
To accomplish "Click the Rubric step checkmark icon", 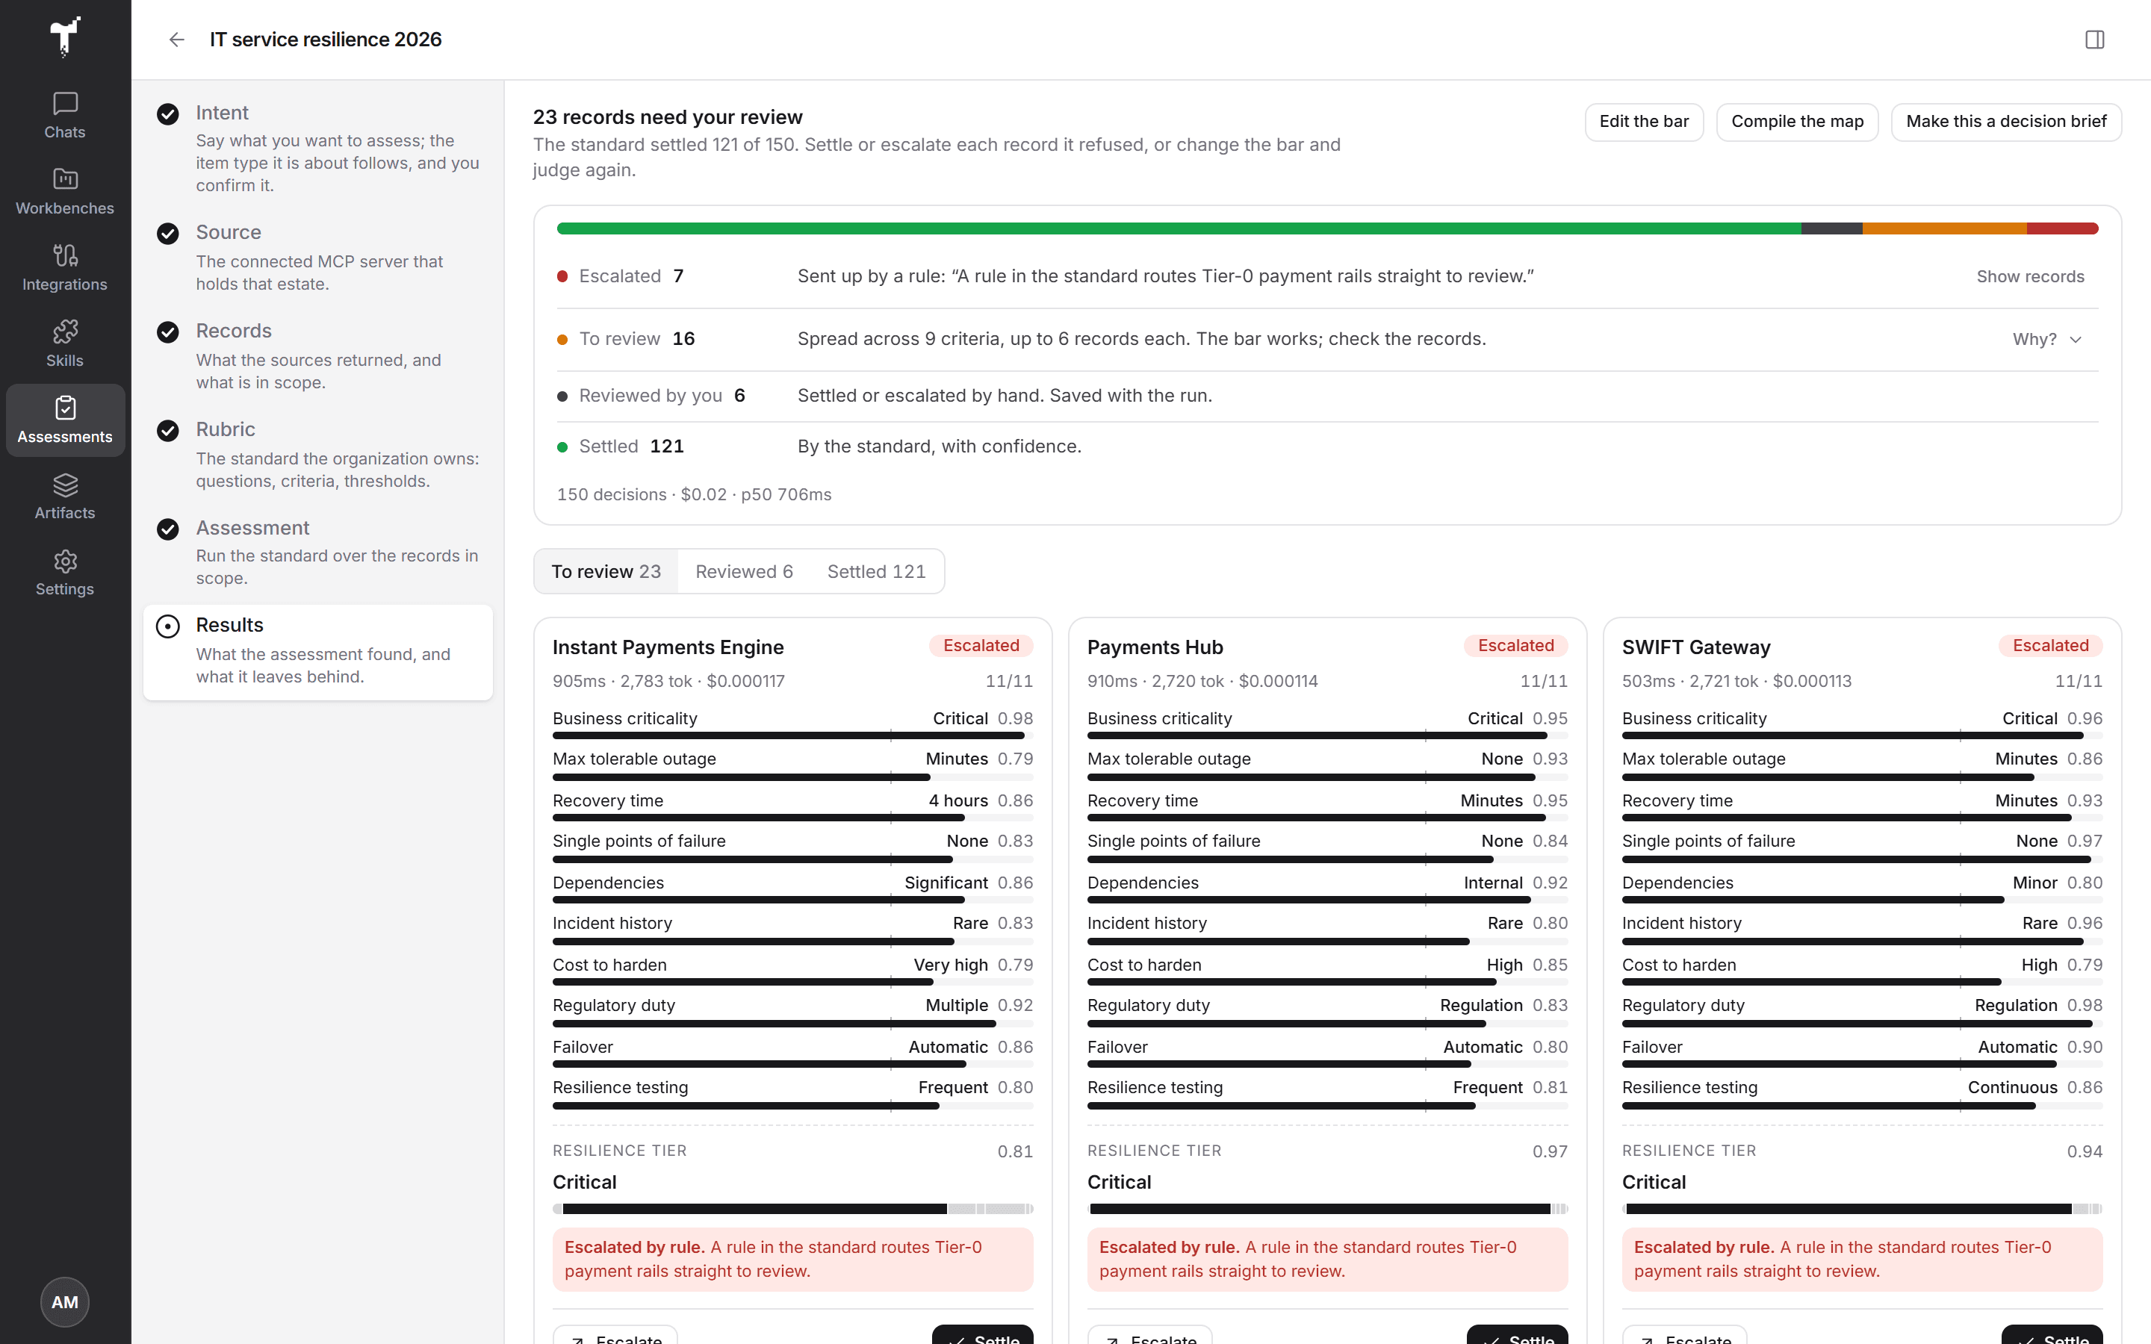I will click(x=167, y=430).
